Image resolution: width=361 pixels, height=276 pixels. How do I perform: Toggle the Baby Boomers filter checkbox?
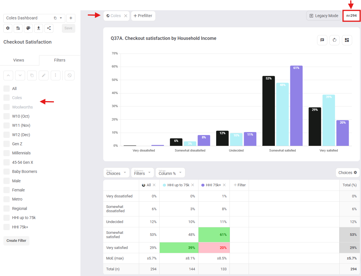(7, 171)
